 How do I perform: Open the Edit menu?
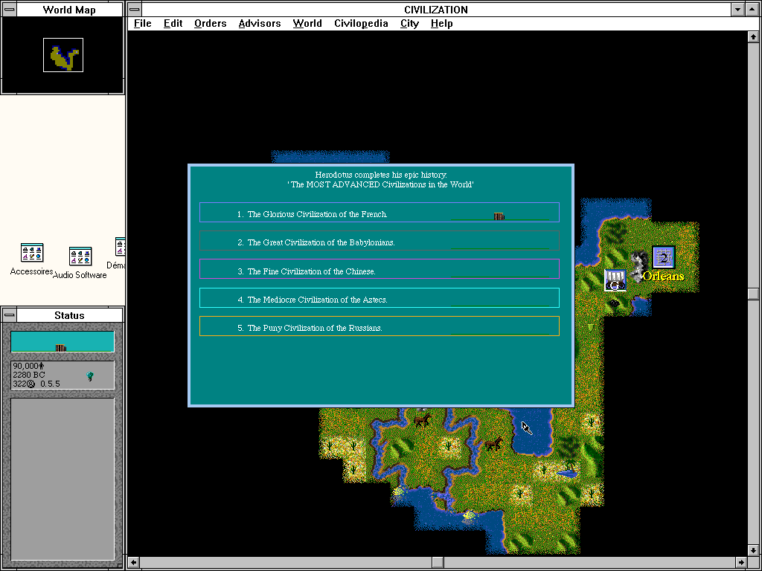(173, 23)
